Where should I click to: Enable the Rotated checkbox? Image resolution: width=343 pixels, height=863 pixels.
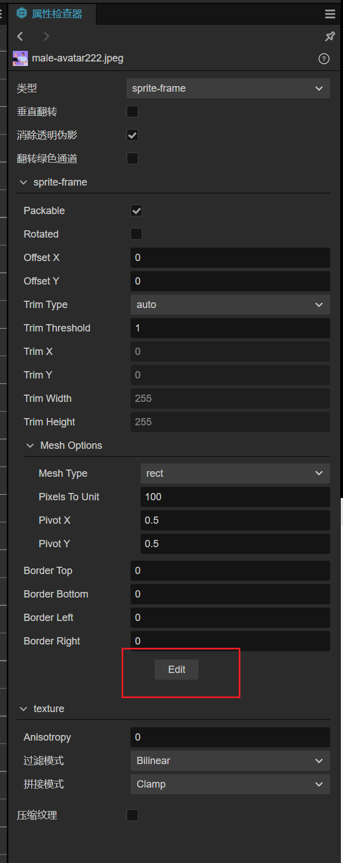click(136, 234)
